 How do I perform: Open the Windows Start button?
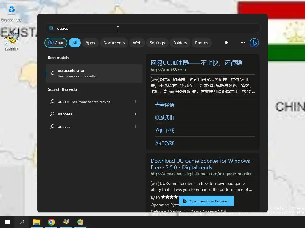(x=7, y=222)
